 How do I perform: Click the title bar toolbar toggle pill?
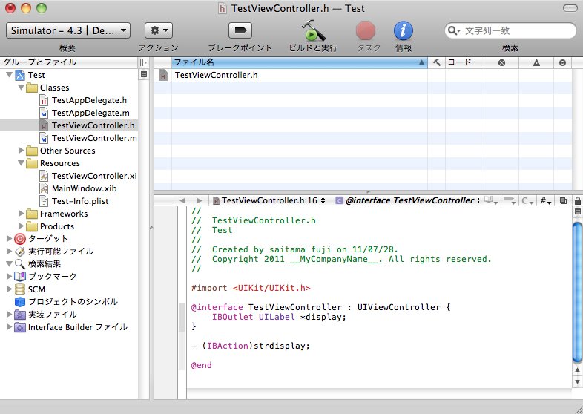tap(570, 8)
